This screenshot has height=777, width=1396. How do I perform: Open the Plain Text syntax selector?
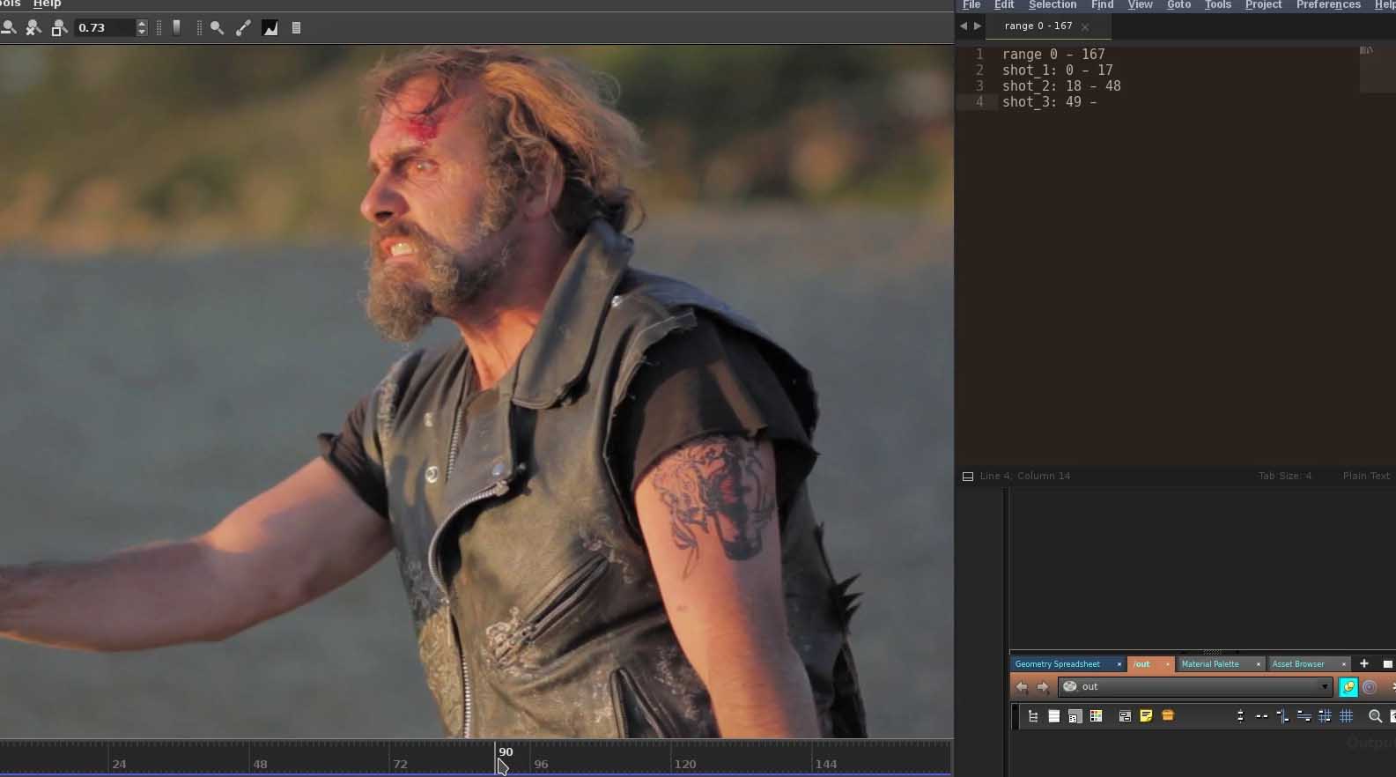(1365, 476)
